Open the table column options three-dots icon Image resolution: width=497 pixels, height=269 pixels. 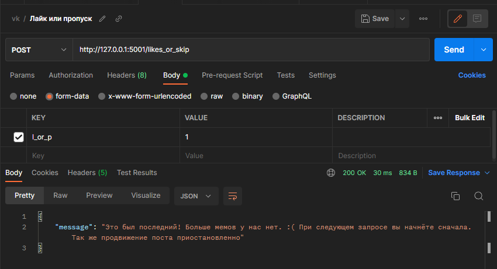click(438, 118)
